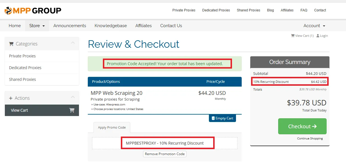The height and width of the screenshot is (164, 346).
Task: Click Remove Promotion Code button
Action: pos(165,154)
